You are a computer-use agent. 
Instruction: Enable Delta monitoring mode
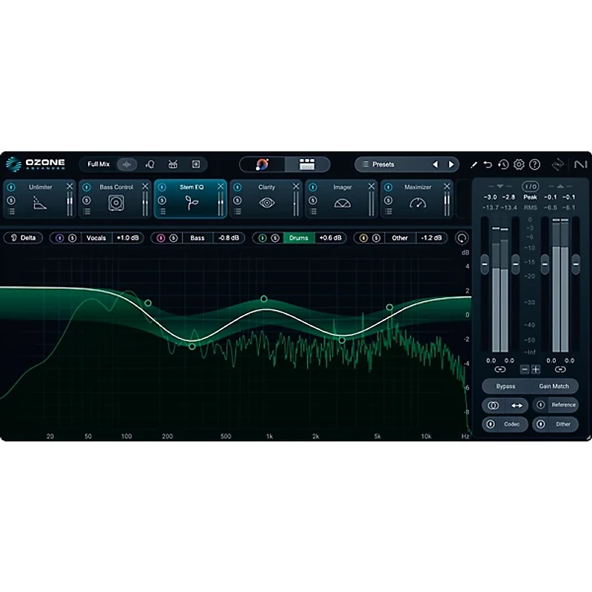[x=22, y=238]
